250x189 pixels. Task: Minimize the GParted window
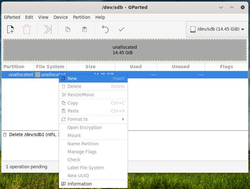[x=221, y=7]
